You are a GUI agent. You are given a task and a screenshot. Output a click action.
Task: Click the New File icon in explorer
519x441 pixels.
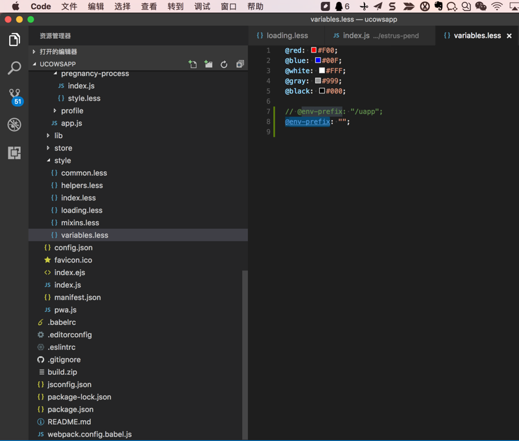193,64
